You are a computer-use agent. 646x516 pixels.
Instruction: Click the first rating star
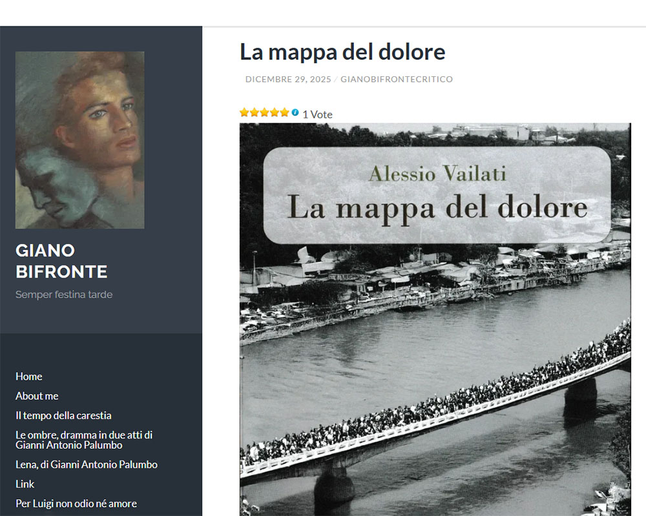click(x=244, y=113)
